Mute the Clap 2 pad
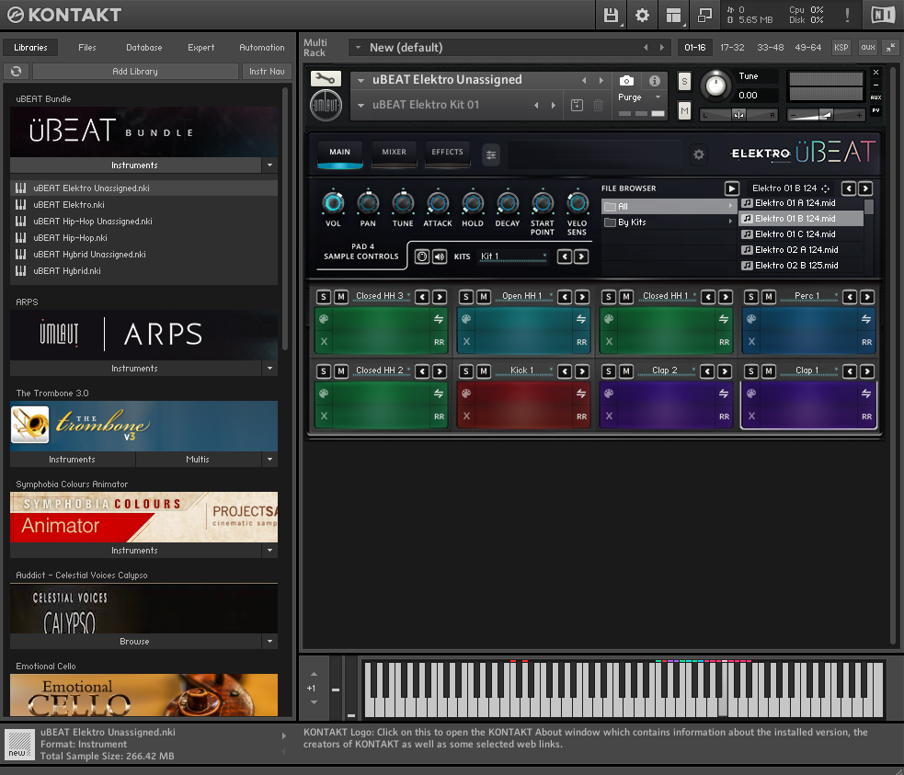This screenshot has width=904, height=775. coord(626,371)
